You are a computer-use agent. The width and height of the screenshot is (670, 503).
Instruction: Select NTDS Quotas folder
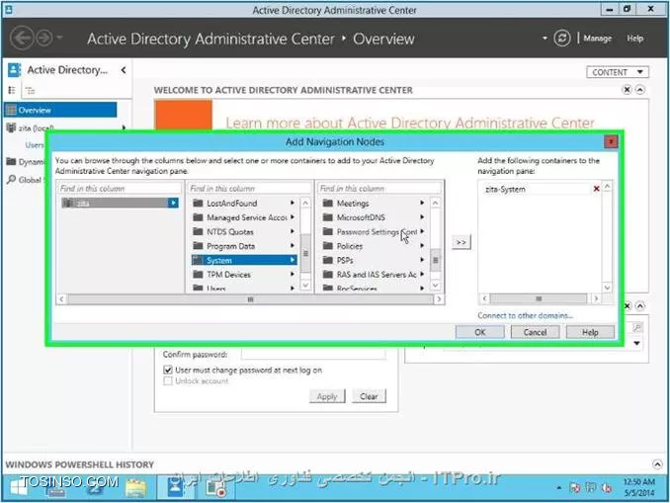click(230, 231)
